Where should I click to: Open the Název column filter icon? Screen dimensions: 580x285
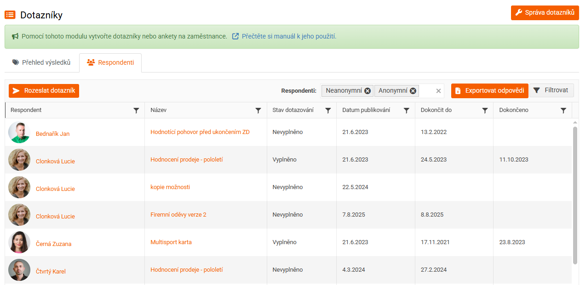tap(258, 111)
